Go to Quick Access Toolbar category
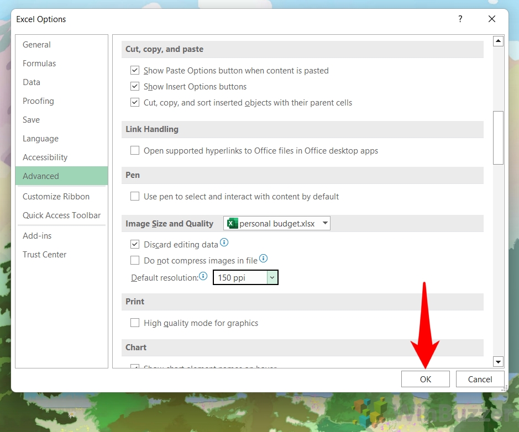 click(x=61, y=215)
